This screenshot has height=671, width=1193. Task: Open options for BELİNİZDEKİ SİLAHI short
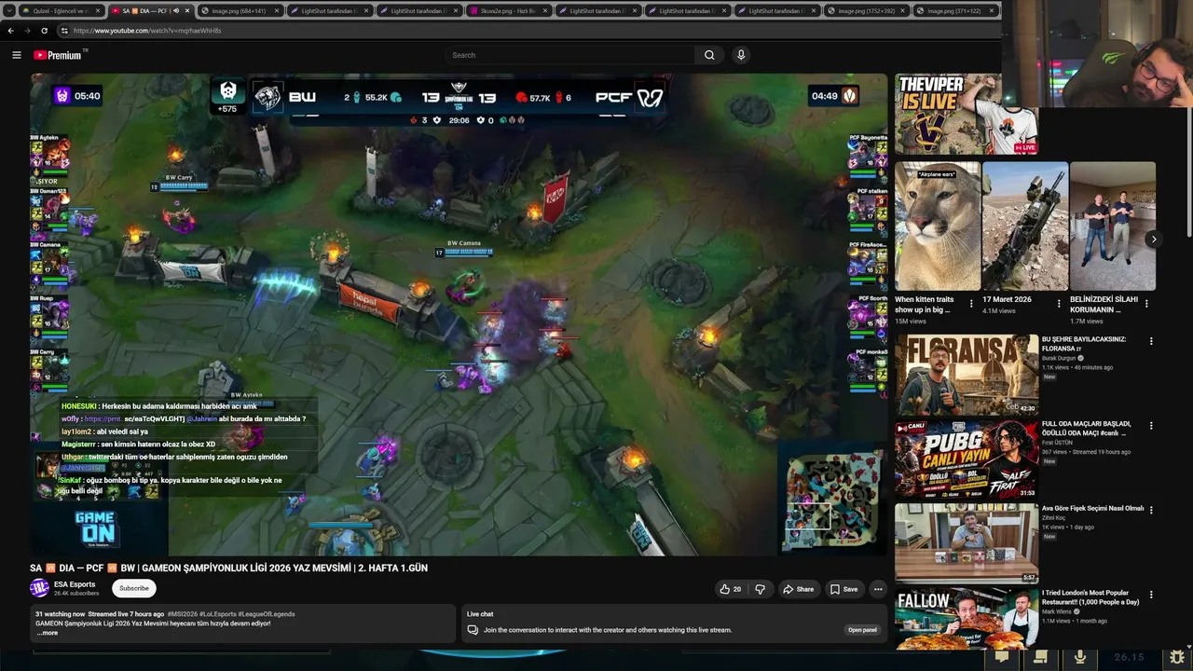tap(1146, 304)
